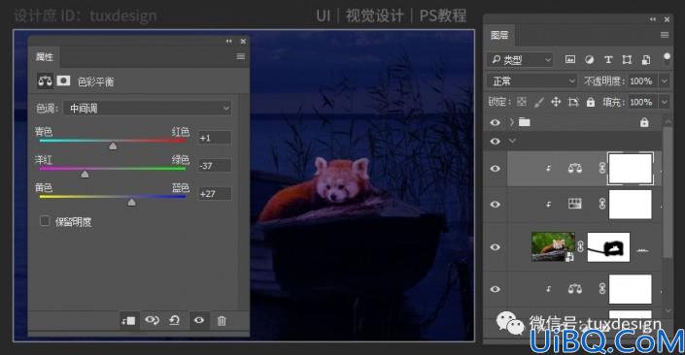The image size is (685, 355).
Task: Open the 类型 layer filter dropdown
Action: click(x=520, y=59)
